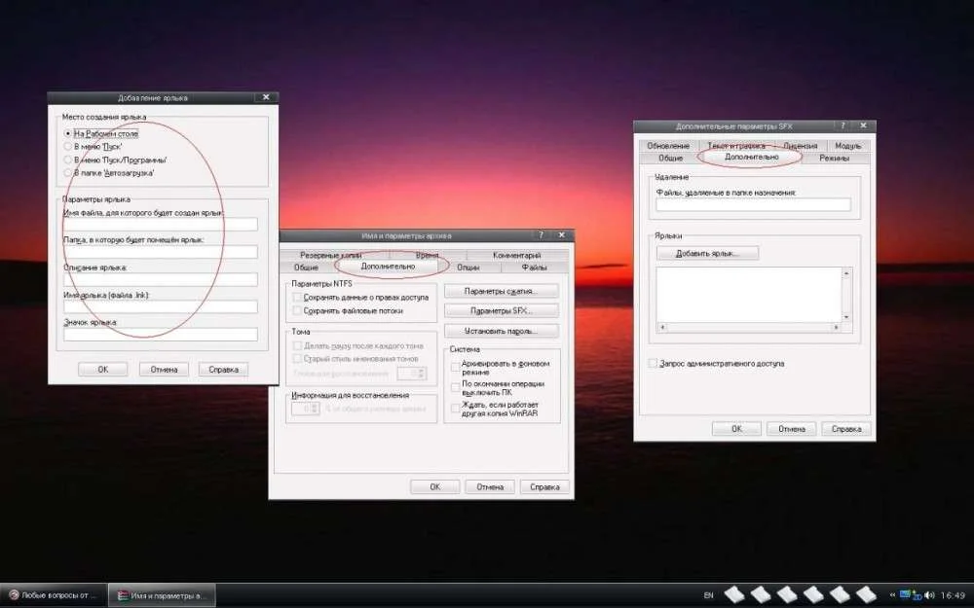Open the WinRAR 'Имя и параметры' taskbar item
Screen dimensions: 974x608
point(161,594)
